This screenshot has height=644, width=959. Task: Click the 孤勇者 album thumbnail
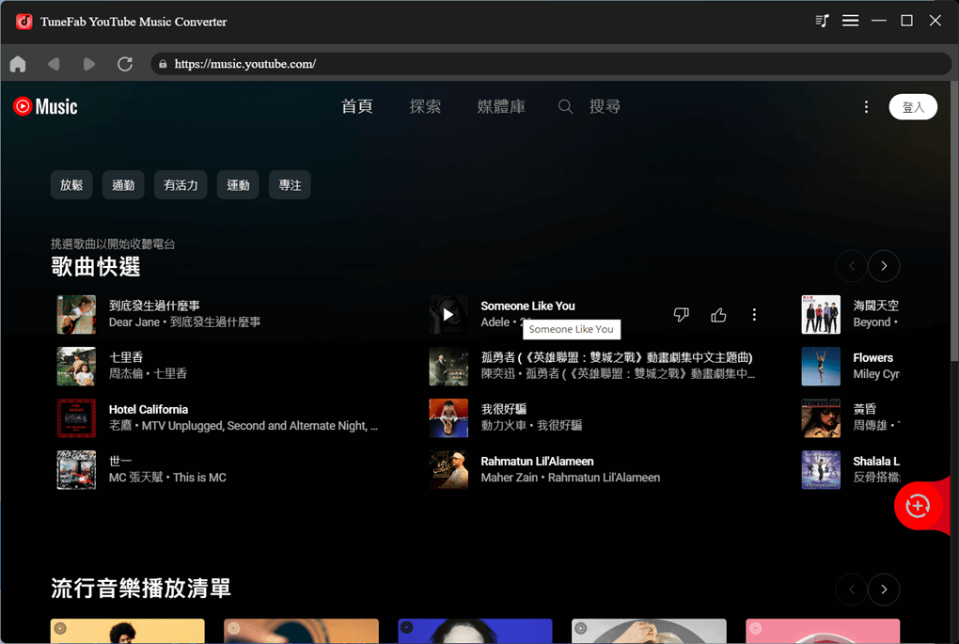tap(448, 367)
